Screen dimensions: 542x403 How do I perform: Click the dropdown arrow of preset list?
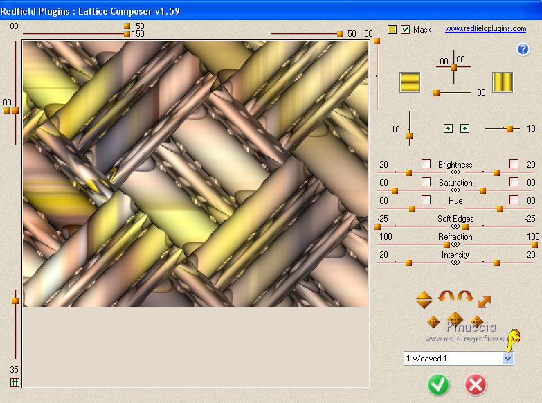(507, 359)
